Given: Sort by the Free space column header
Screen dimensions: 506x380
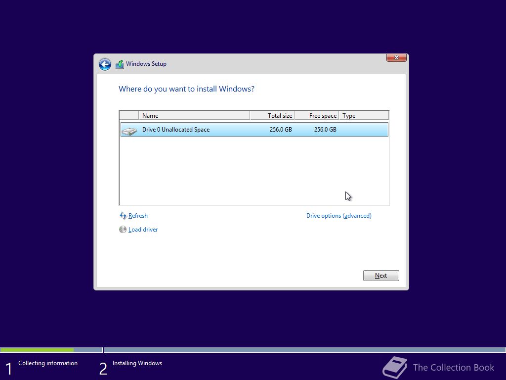Looking at the screenshot, I should tap(317, 115).
